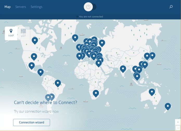Choose the Iceland server pin
This screenshot has height=131, width=181.
(75, 38)
